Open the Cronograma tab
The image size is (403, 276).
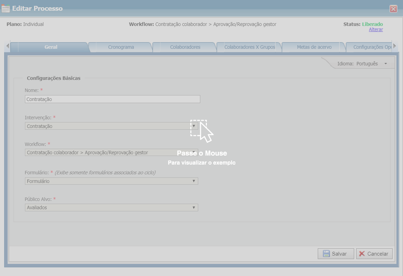click(121, 47)
